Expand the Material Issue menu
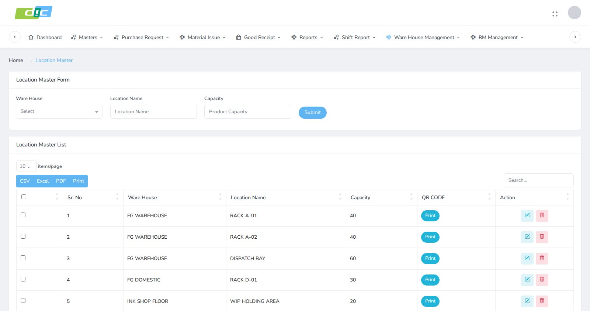This screenshot has height=311, width=590. point(202,37)
